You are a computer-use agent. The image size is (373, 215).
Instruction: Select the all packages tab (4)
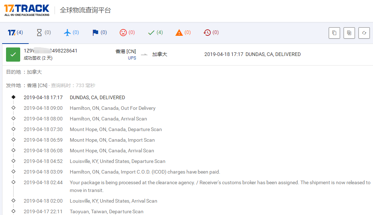pos(15,33)
